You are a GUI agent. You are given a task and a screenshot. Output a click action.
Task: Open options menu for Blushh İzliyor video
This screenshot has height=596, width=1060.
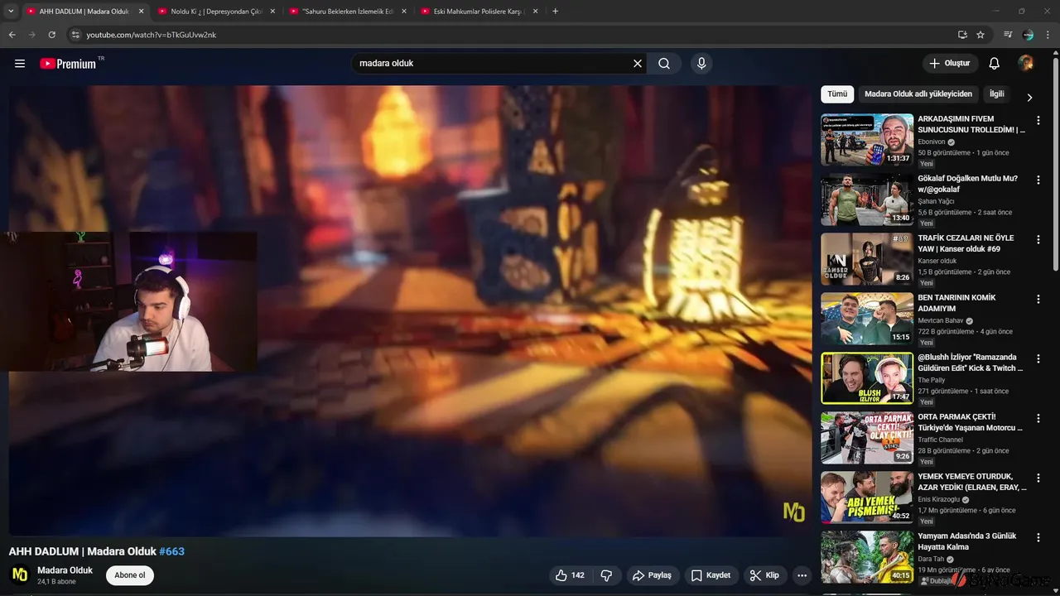click(x=1038, y=359)
